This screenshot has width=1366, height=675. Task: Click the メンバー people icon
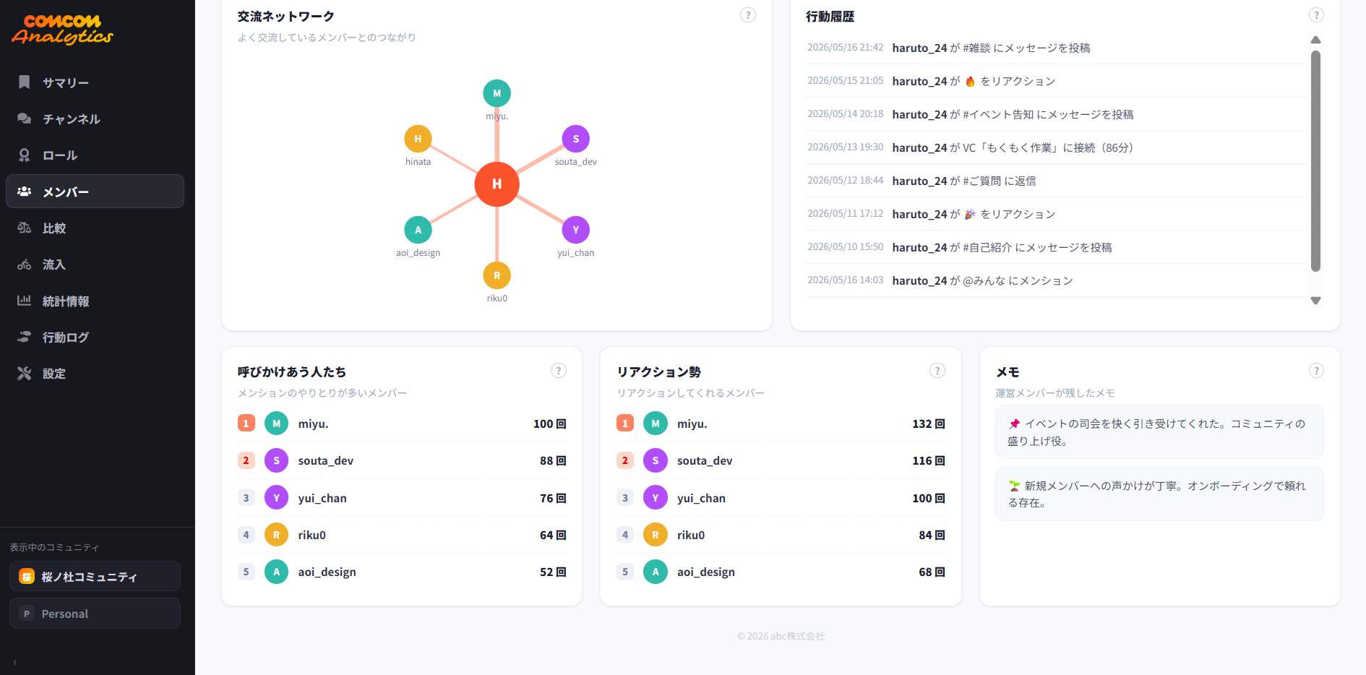(x=24, y=192)
